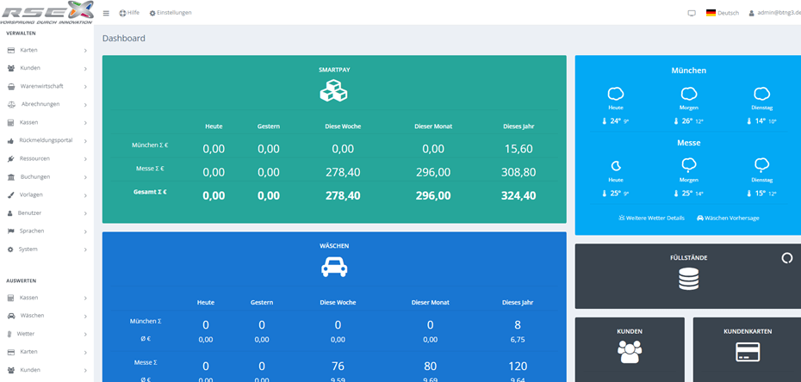Toggle the hamburger sidebar menu icon
801x382 pixels.
(106, 13)
